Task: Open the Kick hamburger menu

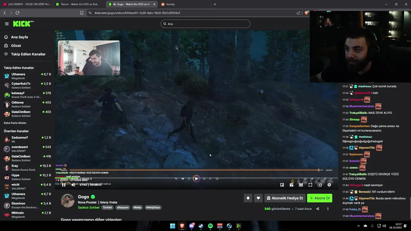Action: [x=7, y=24]
